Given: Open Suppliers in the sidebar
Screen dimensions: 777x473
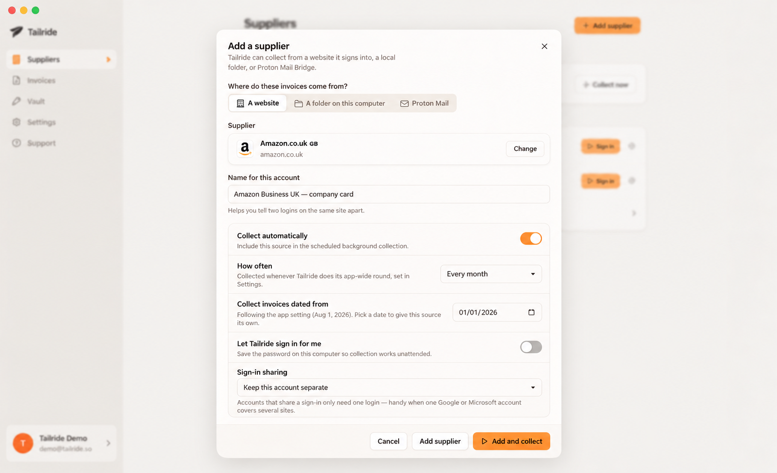Looking at the screenshot, I should (61, 59).
